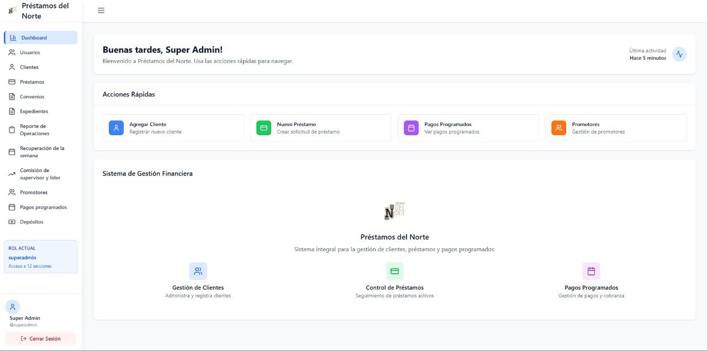Click the purple Pagos Programados calendar icon
The image size is (707, 351).
point(411,127)
